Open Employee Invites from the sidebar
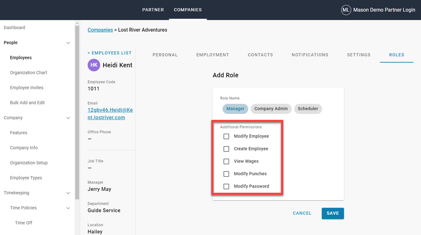This screenshot has width=421, height=235. click(x=26, y=87)
